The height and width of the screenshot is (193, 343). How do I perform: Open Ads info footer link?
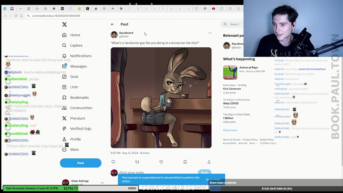[x=243, y=143]
